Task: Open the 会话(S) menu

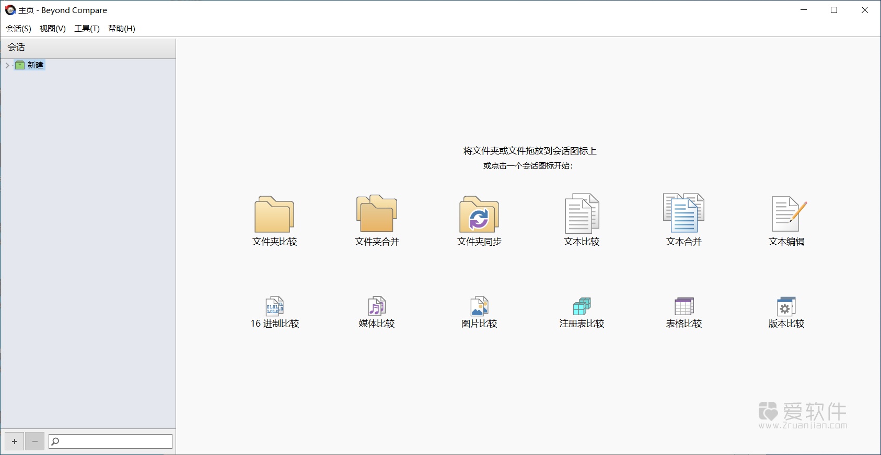Action: 19,28
